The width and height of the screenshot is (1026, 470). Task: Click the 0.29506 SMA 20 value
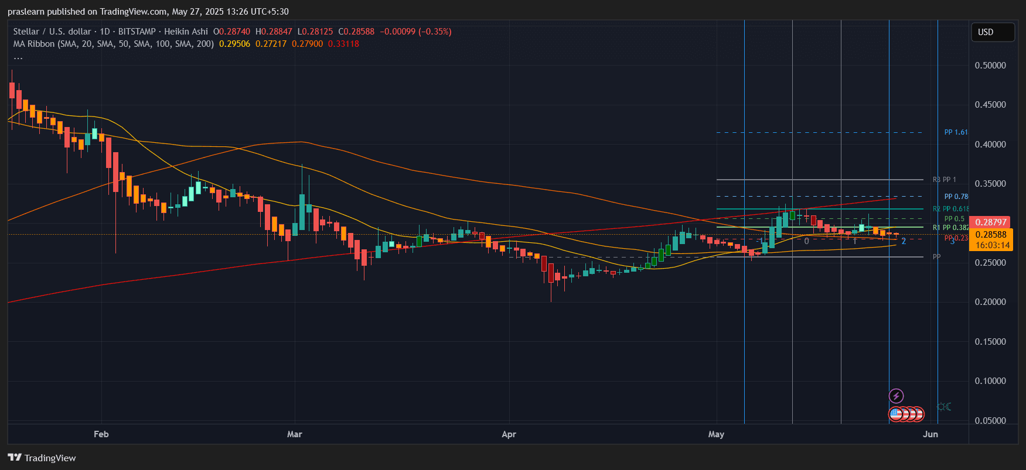click(x=234, y=44)
